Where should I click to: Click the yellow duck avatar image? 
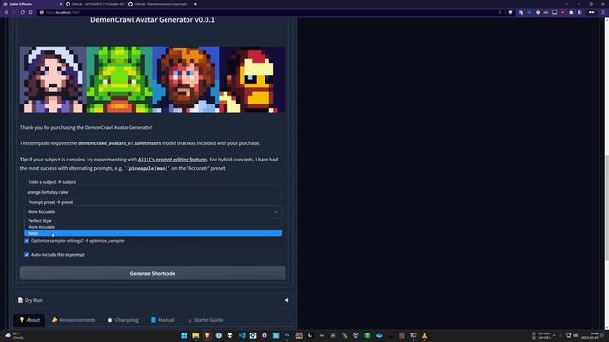[x=252, y=80]
